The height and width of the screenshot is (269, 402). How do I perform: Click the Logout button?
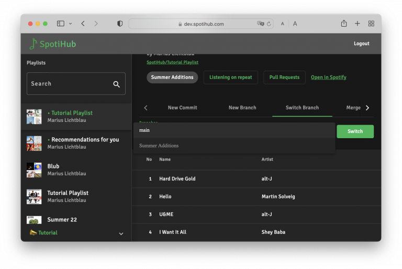(362, 43)
